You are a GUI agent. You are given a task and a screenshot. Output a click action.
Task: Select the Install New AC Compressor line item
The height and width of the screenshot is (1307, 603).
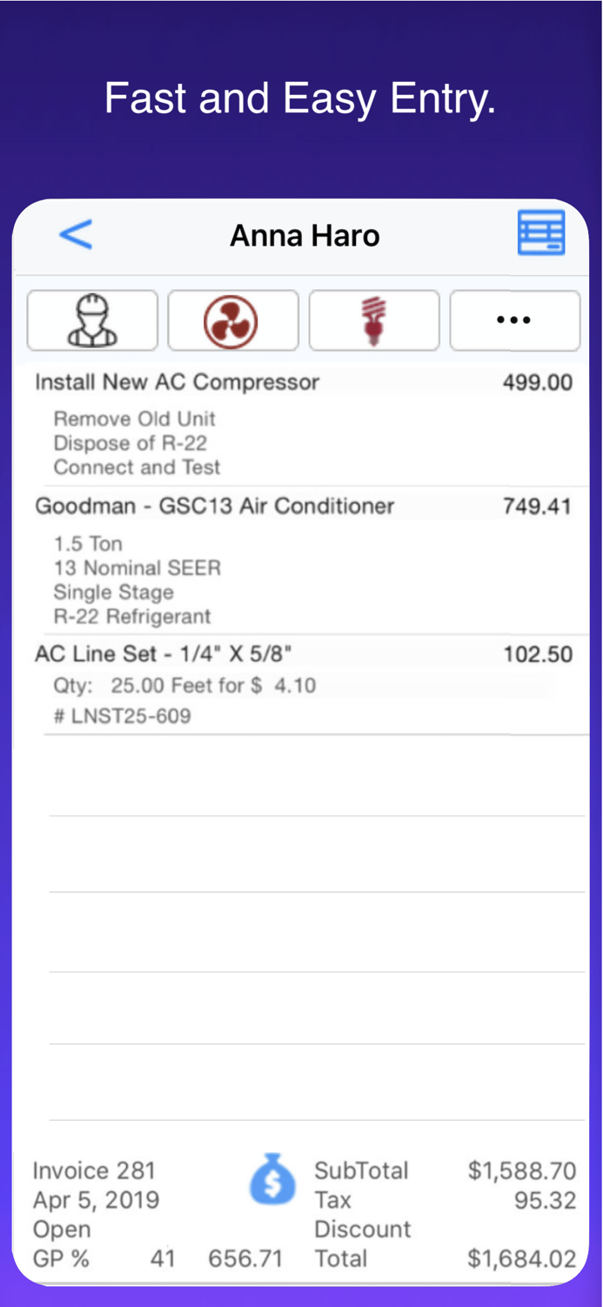178,382
